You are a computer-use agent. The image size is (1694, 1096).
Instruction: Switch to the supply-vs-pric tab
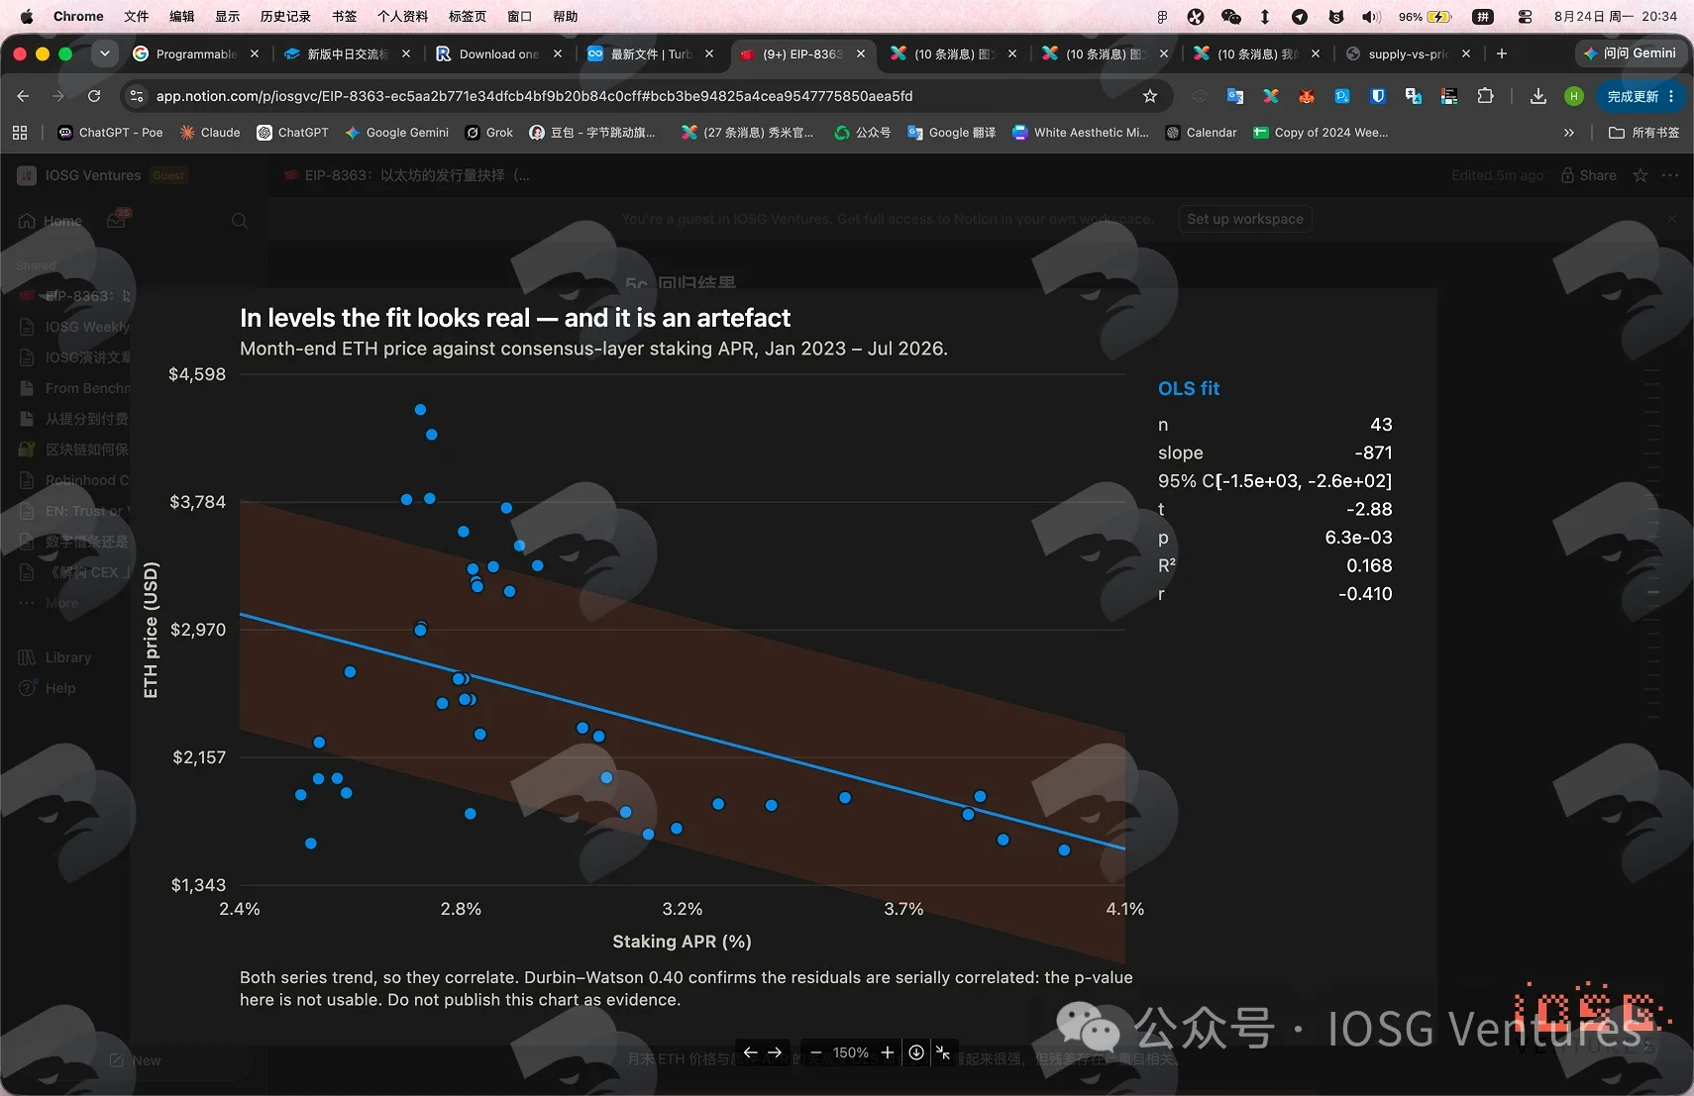[x=1409, y=53]
